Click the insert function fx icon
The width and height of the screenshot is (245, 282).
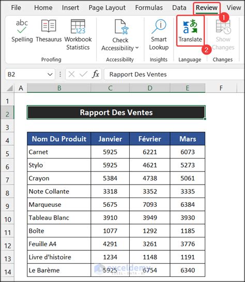96,74
